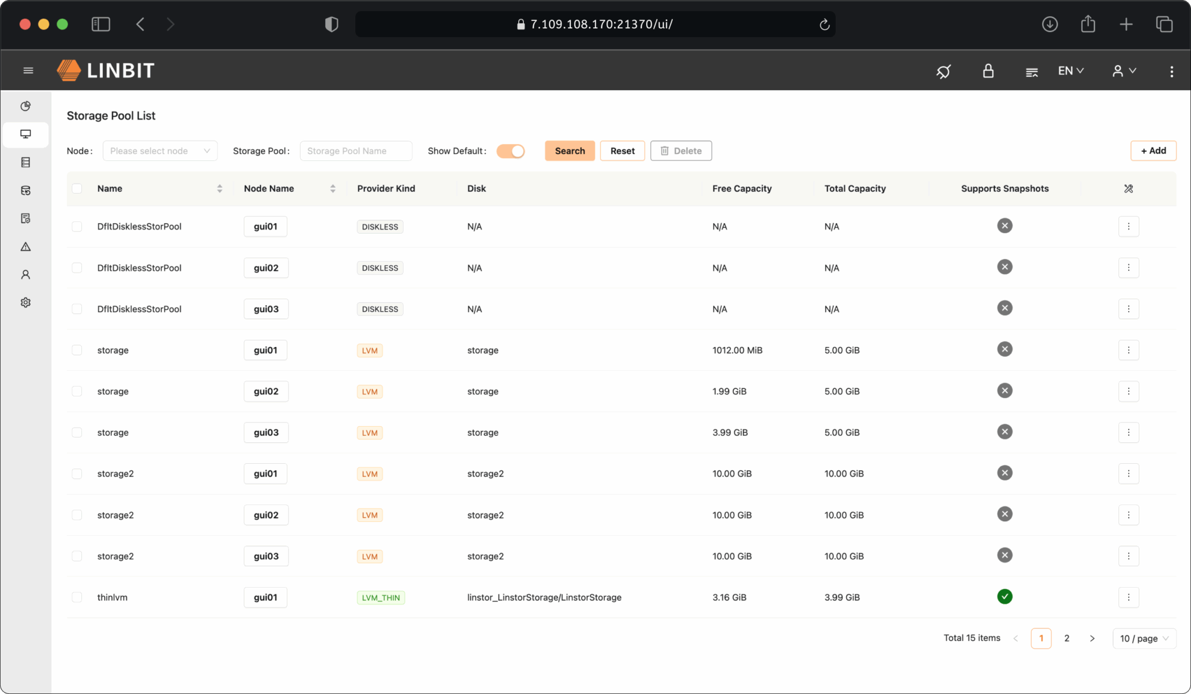The height and width of the screenshot is (694, 1191).
Task: Click the Search button
Action: [x=569, y=151]
